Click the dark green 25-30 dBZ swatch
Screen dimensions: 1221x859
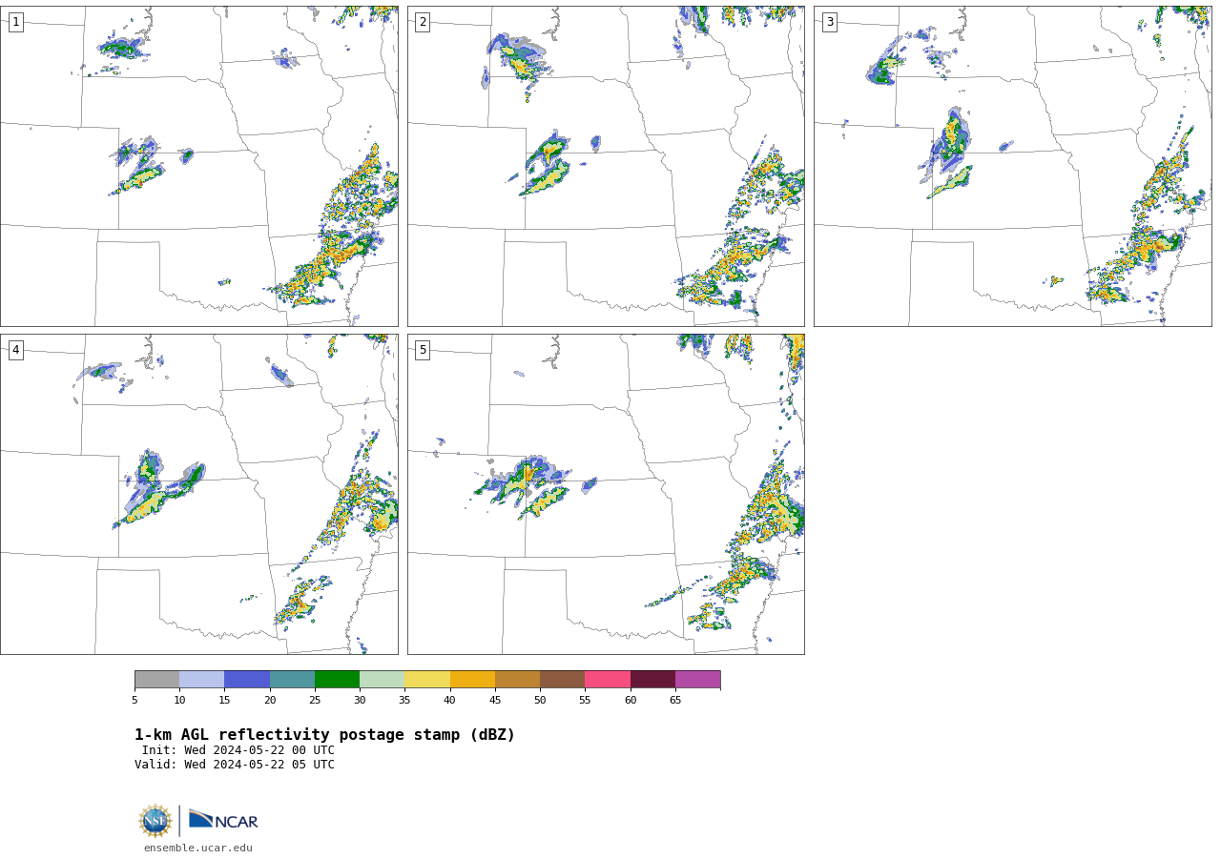coord(337,679)
